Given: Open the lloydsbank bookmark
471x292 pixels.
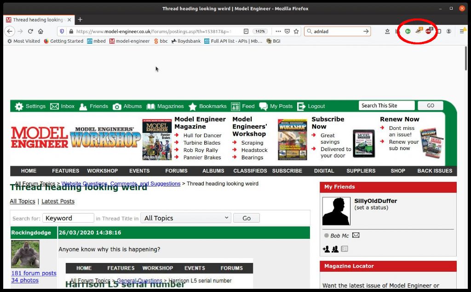Looking at the screenshot, I should tap(186, 41).
